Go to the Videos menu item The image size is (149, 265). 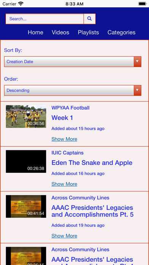pyautogui.click(x=60, y=32)
